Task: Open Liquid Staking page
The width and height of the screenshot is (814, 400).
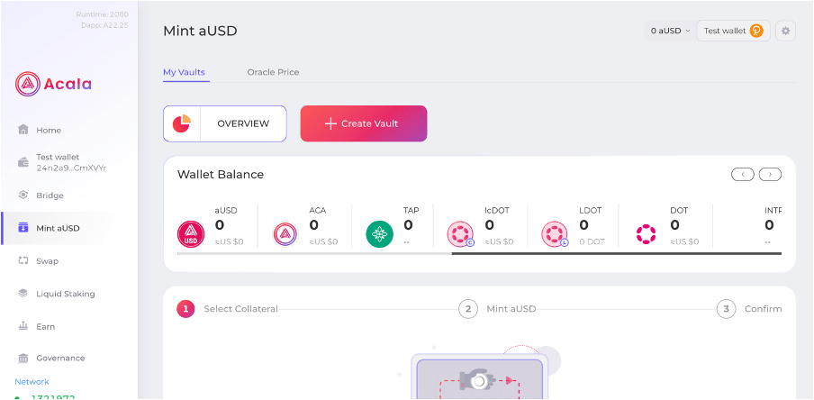Action: pyautogui.click(x=66, y=294)
